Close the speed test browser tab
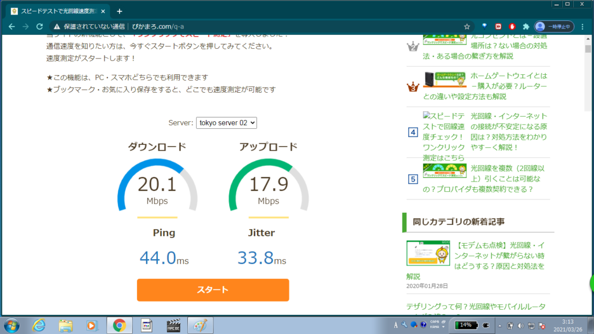 103,12
